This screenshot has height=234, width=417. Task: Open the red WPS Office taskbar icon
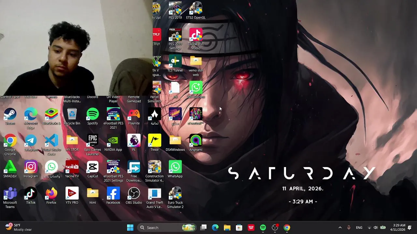pyautogui.click(x=251, y=227)
